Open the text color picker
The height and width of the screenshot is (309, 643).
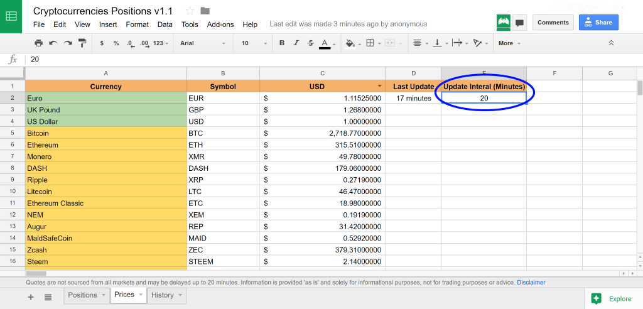[325, 43]
